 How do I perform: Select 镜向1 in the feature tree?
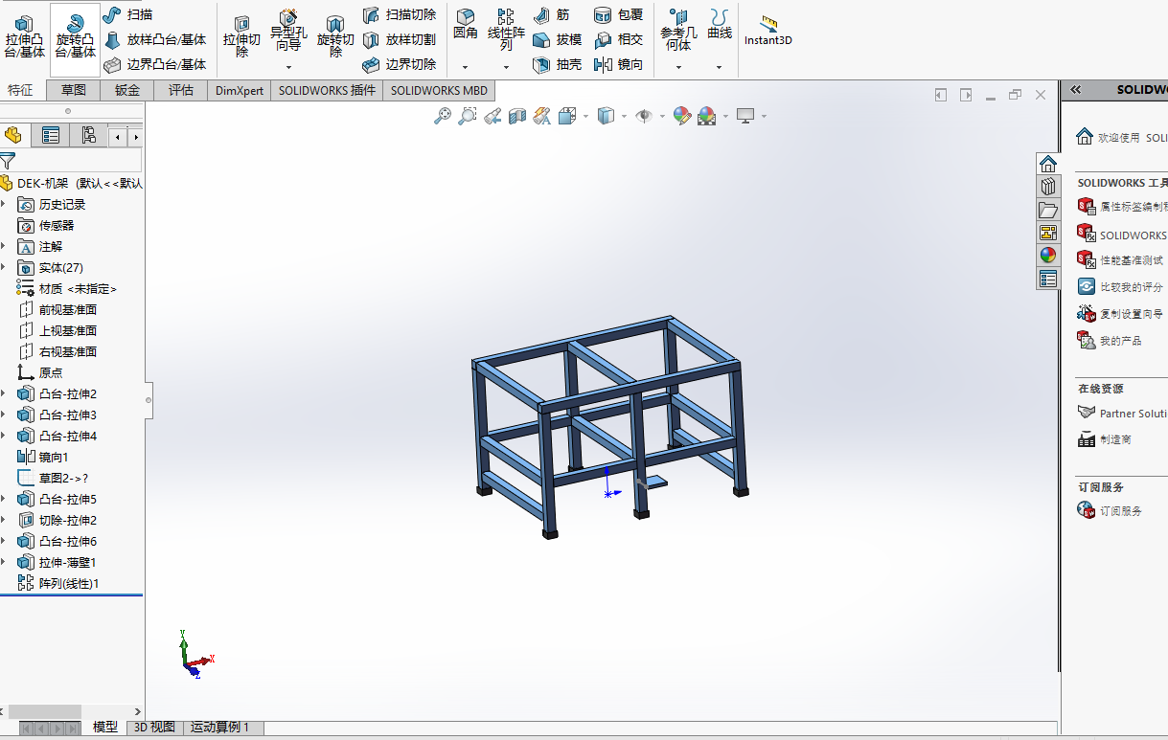(x=43, y=457)
